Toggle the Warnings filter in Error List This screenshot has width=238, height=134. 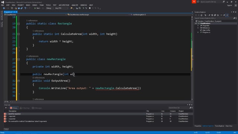tap(25, 108)
